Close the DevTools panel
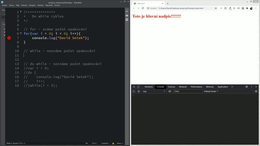 click(256, 87)
